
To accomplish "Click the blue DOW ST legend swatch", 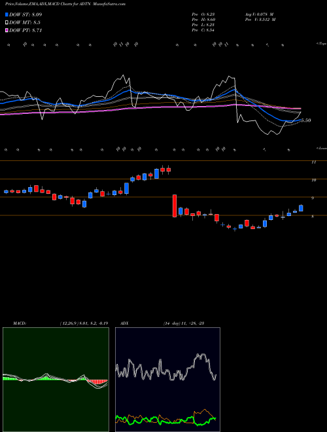I will click(7, 14).
